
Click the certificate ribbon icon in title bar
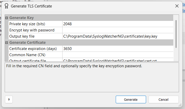click(6, 6)
